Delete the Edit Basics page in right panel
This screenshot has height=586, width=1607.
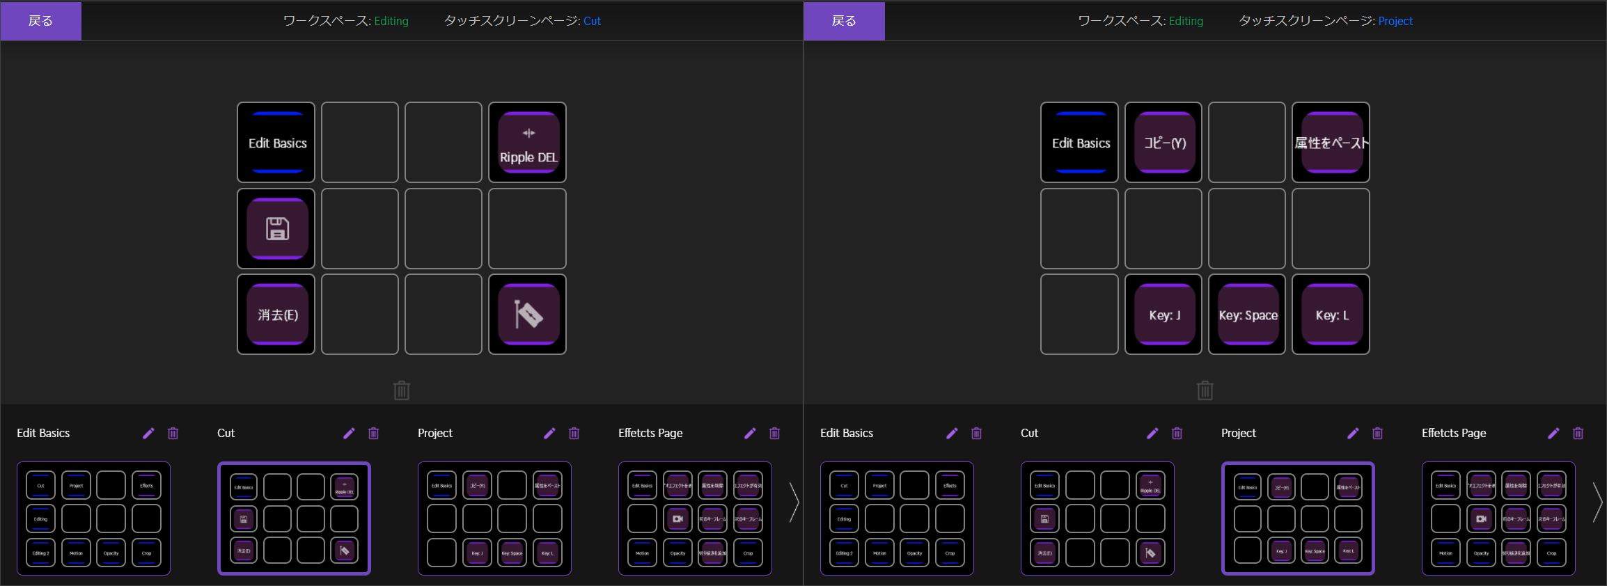click(x=977, y=434)
